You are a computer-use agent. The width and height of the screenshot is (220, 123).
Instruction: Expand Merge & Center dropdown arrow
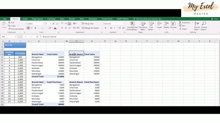(x=101, y=28)
